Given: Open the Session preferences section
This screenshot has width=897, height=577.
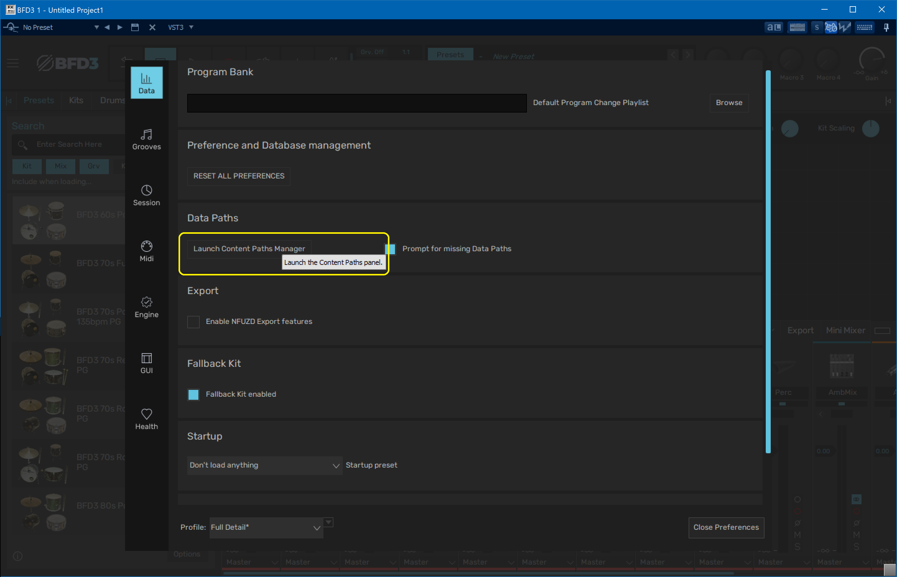Looking at the screenshot, I should point(146,195).
